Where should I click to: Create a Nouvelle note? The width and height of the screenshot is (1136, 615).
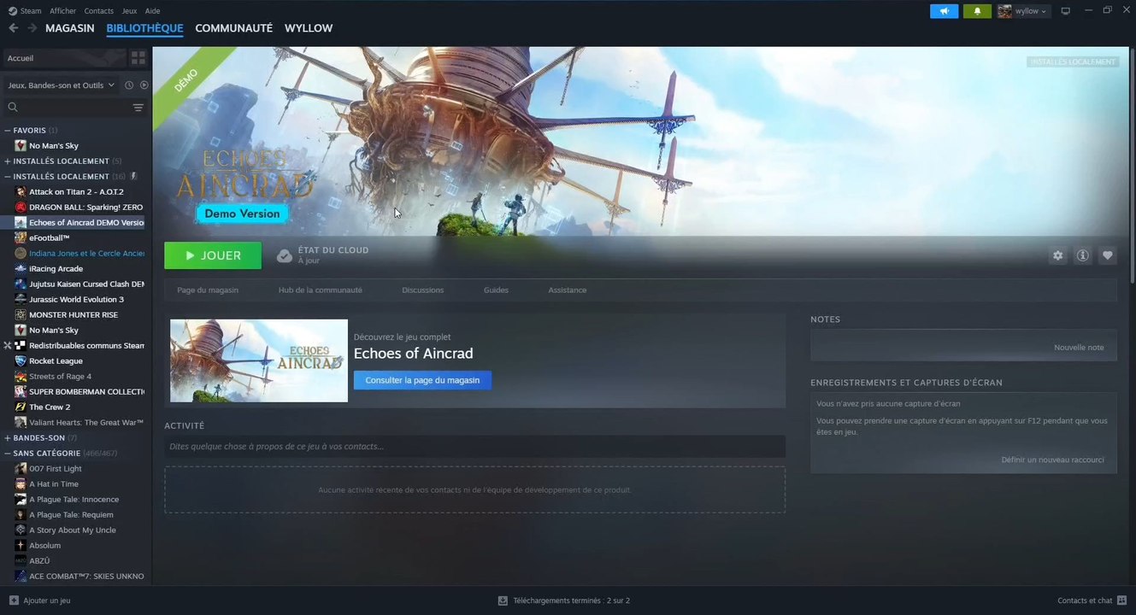pyautogui.click(x=1079, y=348)
